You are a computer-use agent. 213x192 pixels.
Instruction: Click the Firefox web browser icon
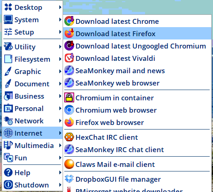[x=69, y=122]
